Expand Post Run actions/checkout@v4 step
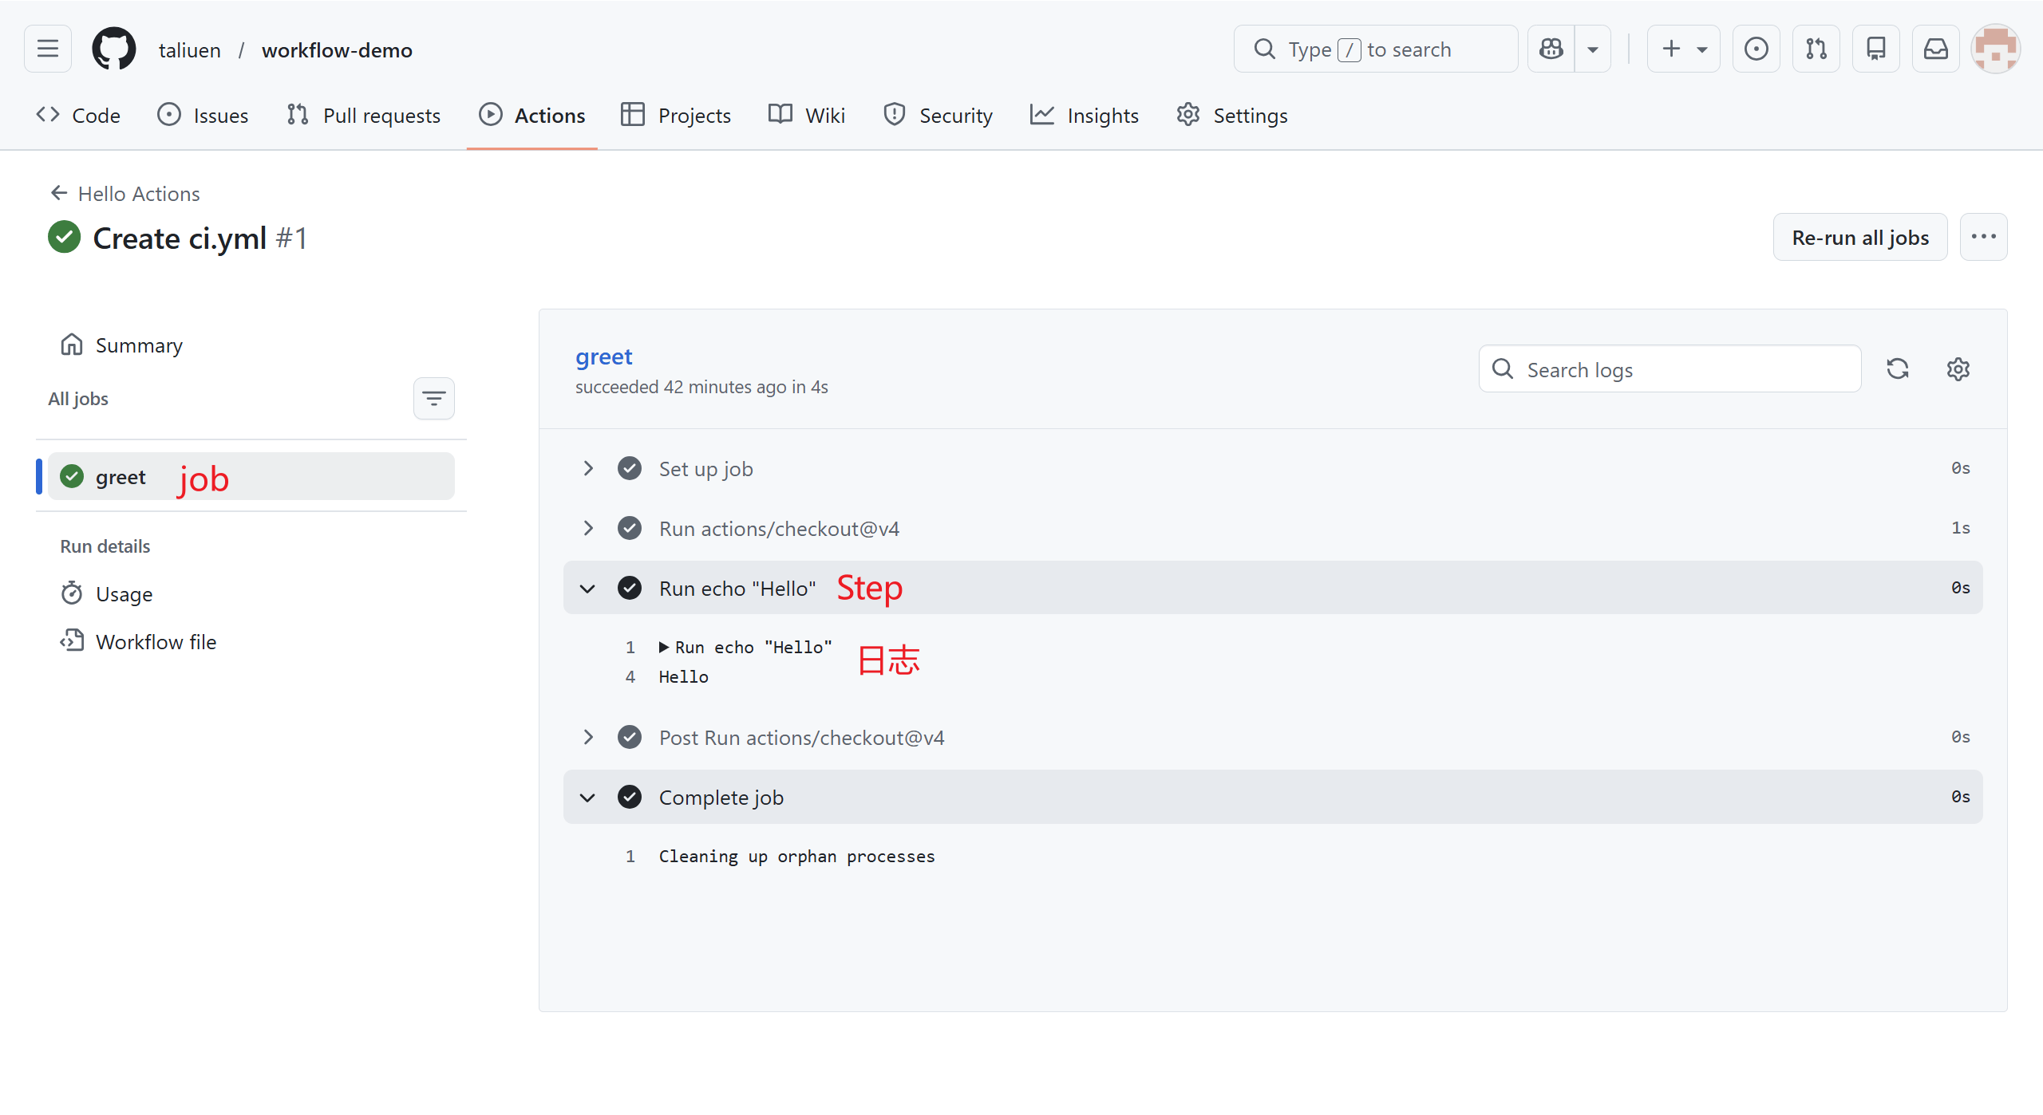This screenshot has width=2043, height=1115. pos(588,738)
